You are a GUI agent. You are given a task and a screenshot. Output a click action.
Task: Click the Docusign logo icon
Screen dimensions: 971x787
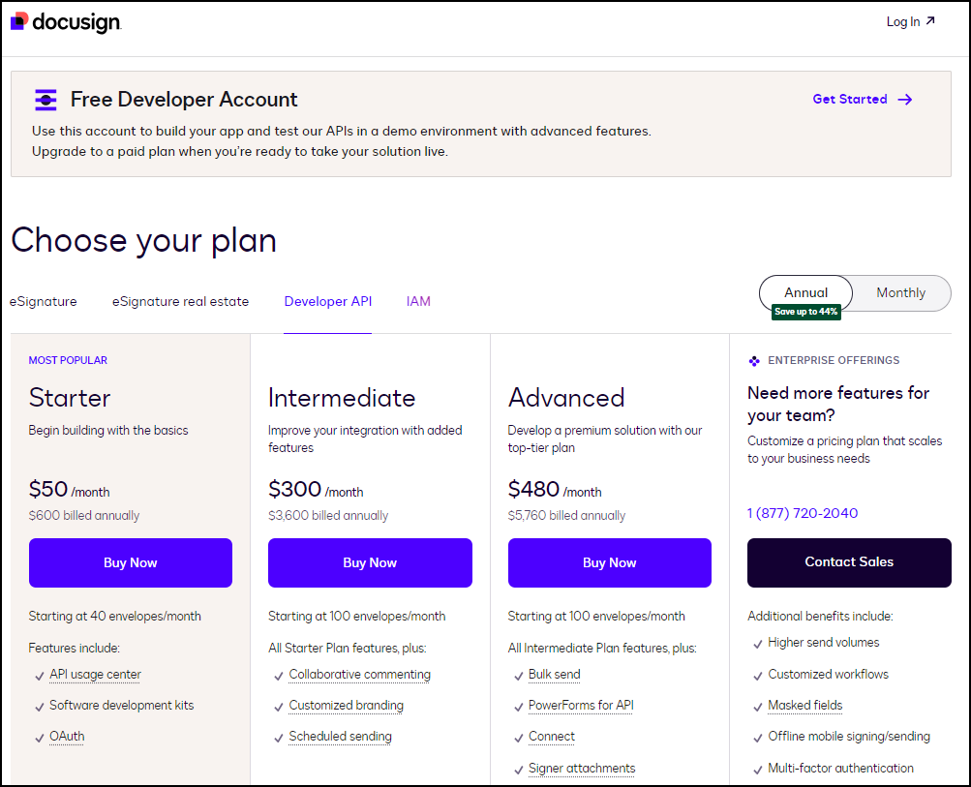pos(20,21)
